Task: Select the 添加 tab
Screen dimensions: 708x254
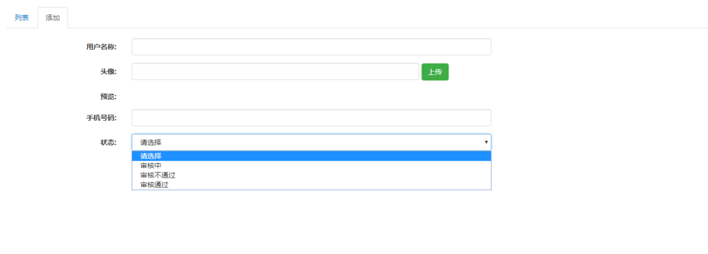Action: point(53,18)
